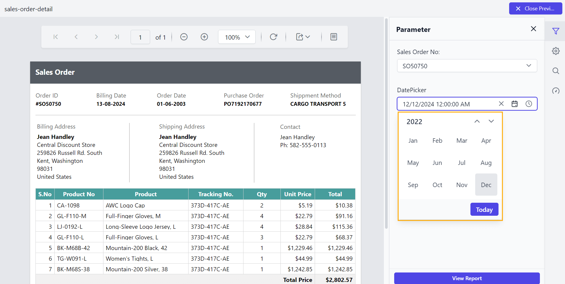Zoom in on the report
Screen dimensions: 565x284
click(x=204, y=37)
